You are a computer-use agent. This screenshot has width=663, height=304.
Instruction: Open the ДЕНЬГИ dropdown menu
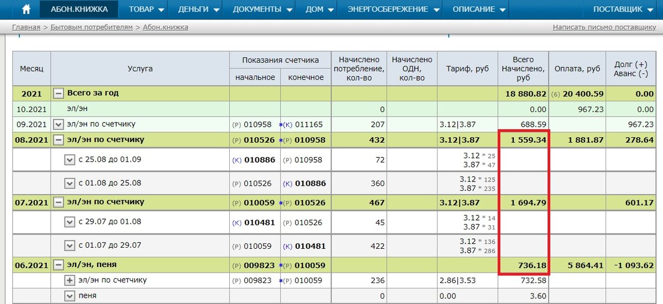point(199,9)
